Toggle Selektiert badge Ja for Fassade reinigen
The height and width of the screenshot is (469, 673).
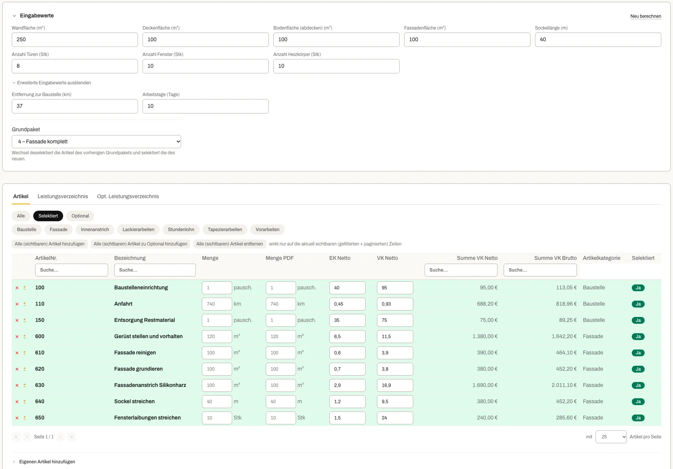pyautogui.click(x=638, y=353)
